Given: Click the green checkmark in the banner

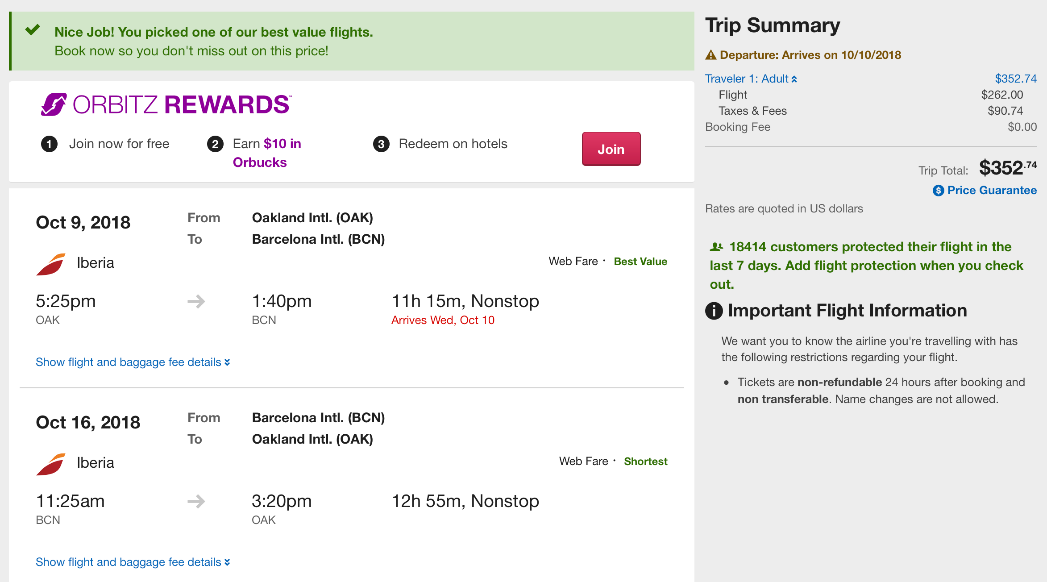Looking at the screenshot, I should click(33, 30).
